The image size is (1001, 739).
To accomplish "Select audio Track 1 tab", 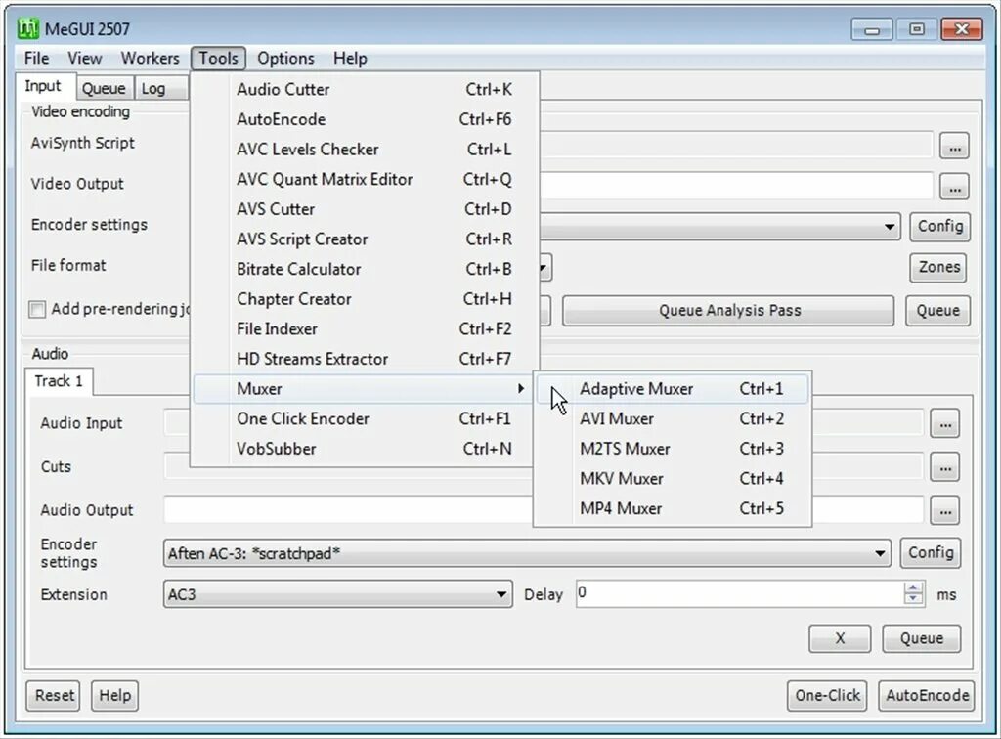I will coord(59,381).
